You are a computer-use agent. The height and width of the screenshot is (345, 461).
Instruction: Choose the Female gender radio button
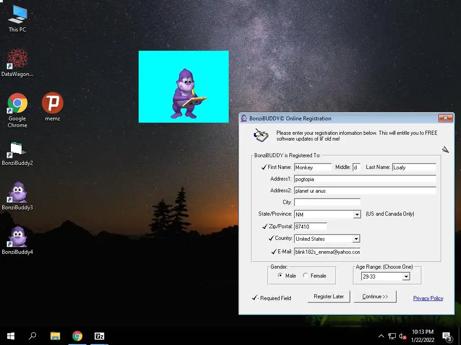pos(305,275)
